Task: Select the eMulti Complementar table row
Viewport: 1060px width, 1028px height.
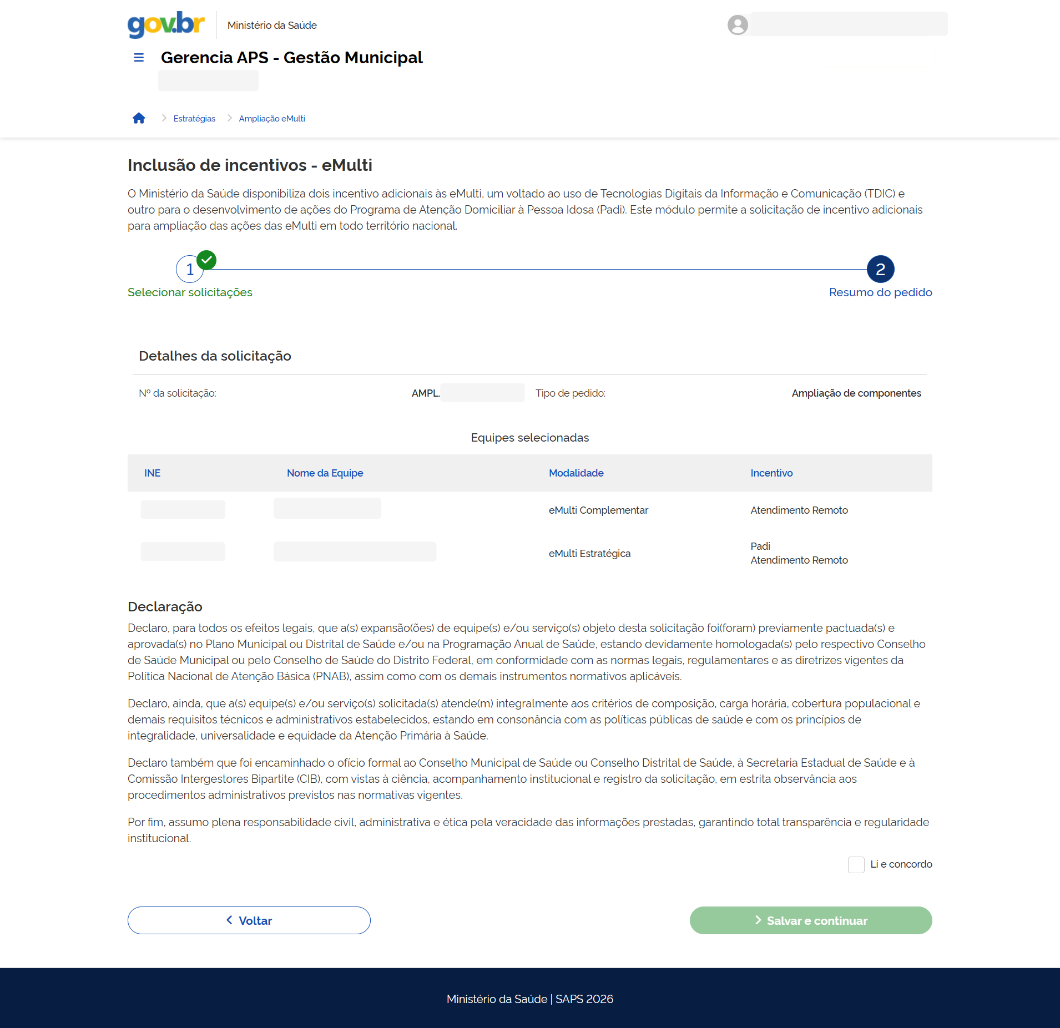Action: (598, 510)
